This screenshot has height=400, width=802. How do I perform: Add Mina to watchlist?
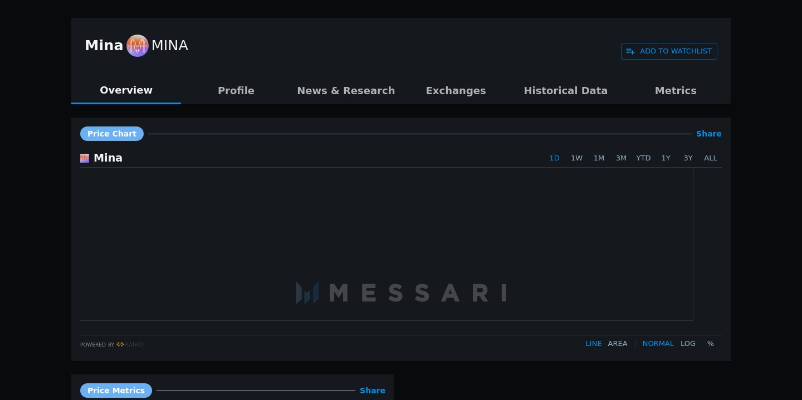click(669, 51)
